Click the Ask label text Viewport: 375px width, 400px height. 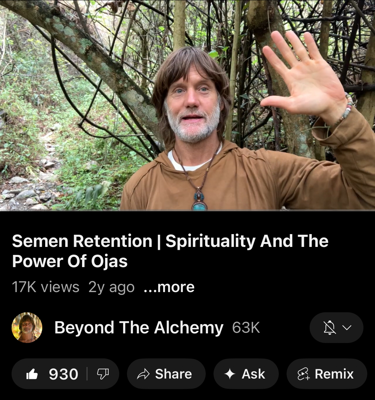point(254,374)
